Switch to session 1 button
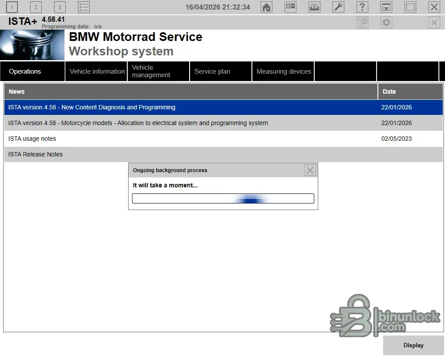 coord(12,7)
